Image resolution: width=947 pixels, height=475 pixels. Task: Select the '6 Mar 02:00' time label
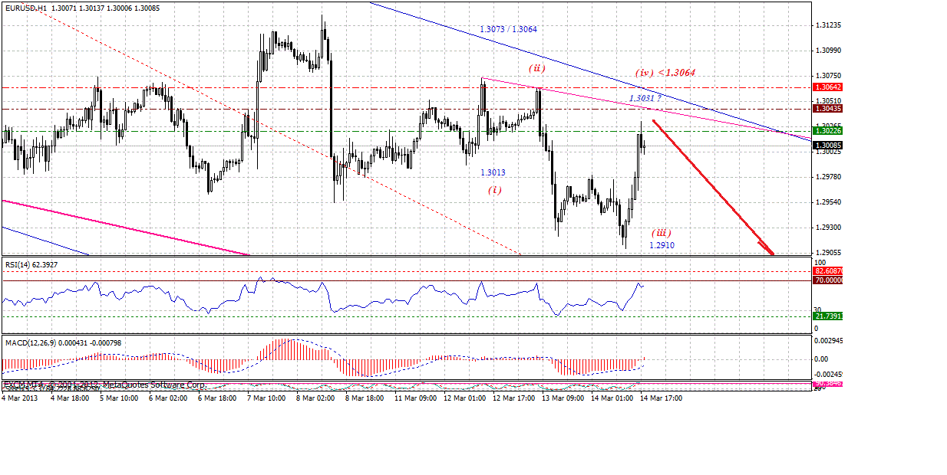click(168, 398)
